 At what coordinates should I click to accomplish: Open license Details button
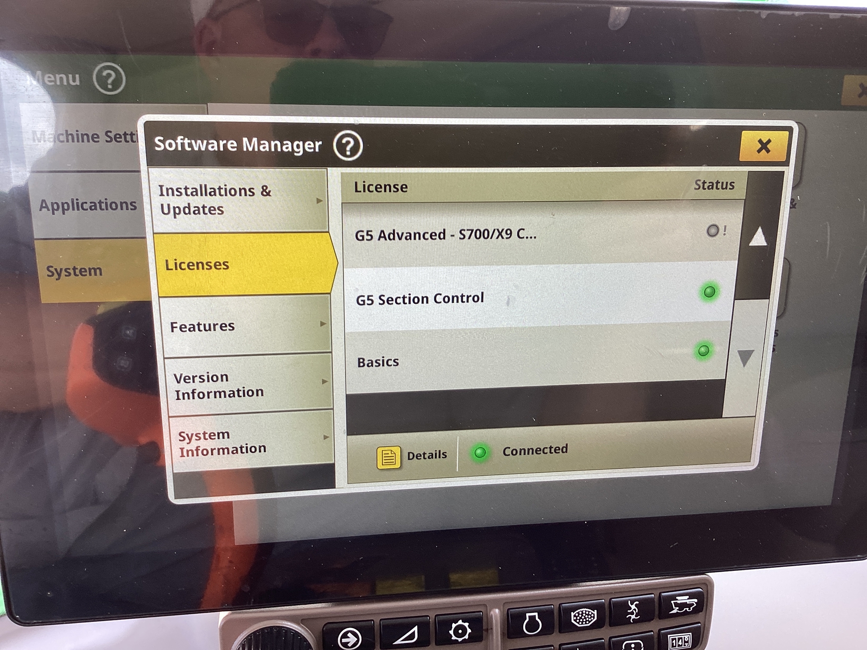point(412,456)
